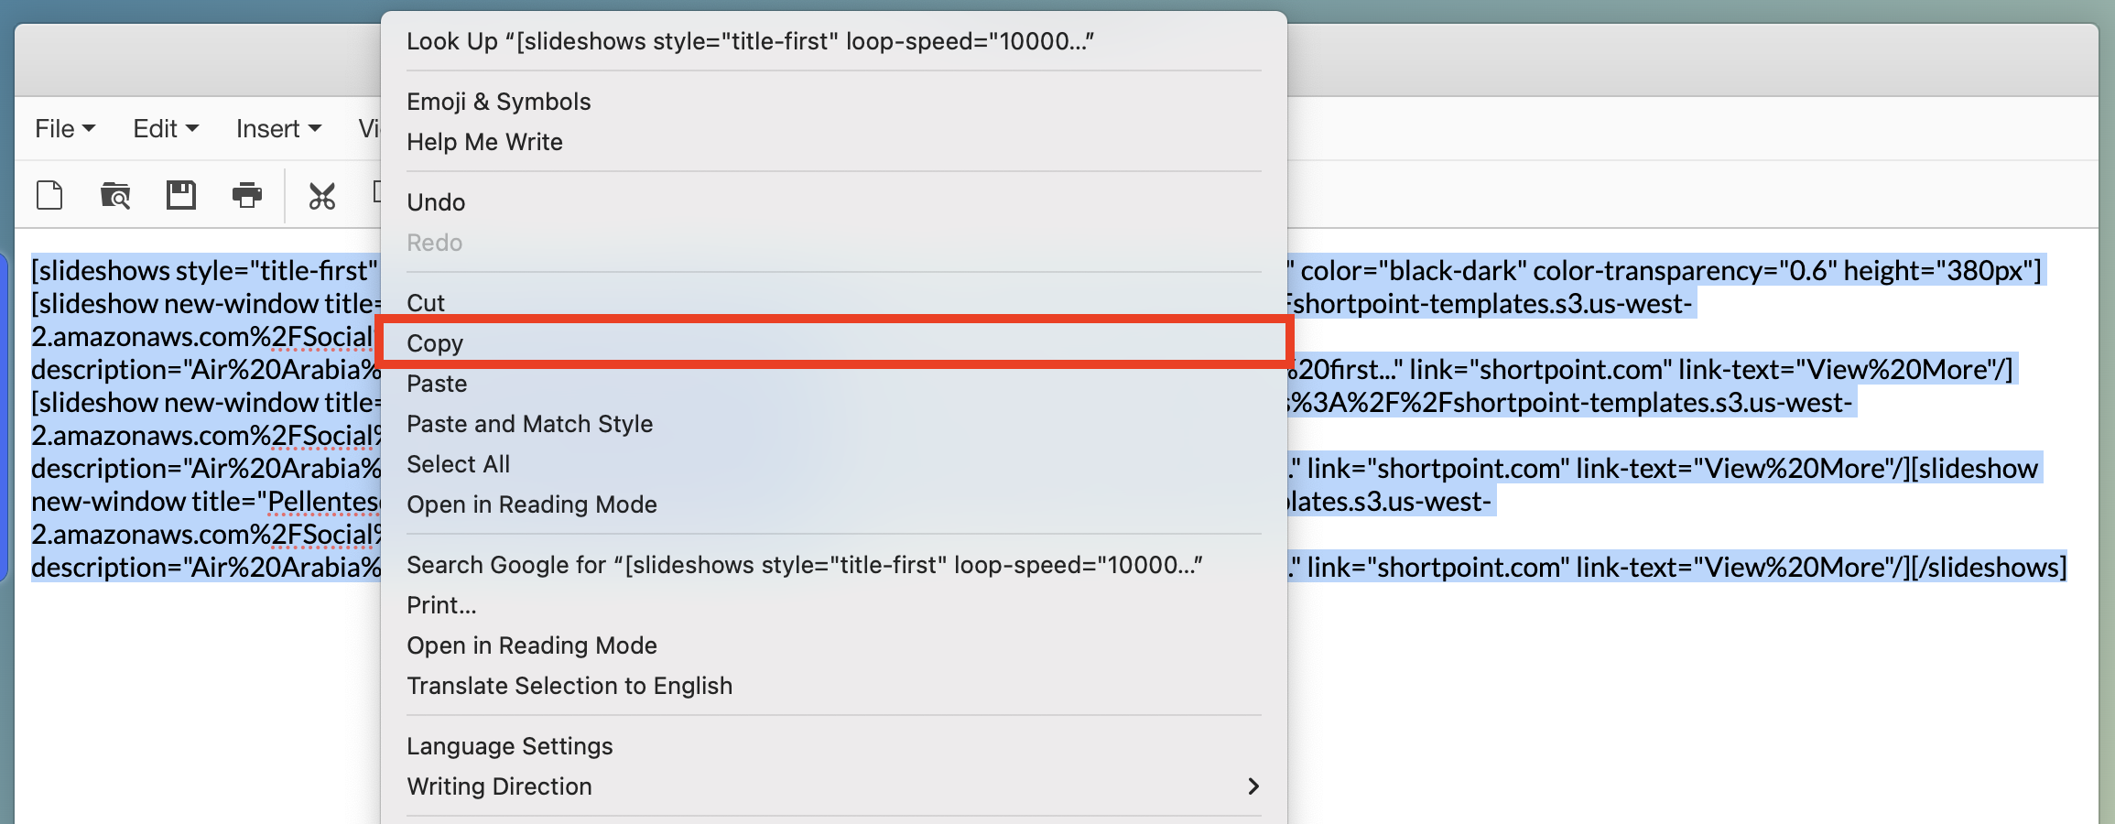The width and height of the screenshot is (2115, 824).
Task: Select Paste and Match Style
Action: pyautogui.click(x=834, y=424)
